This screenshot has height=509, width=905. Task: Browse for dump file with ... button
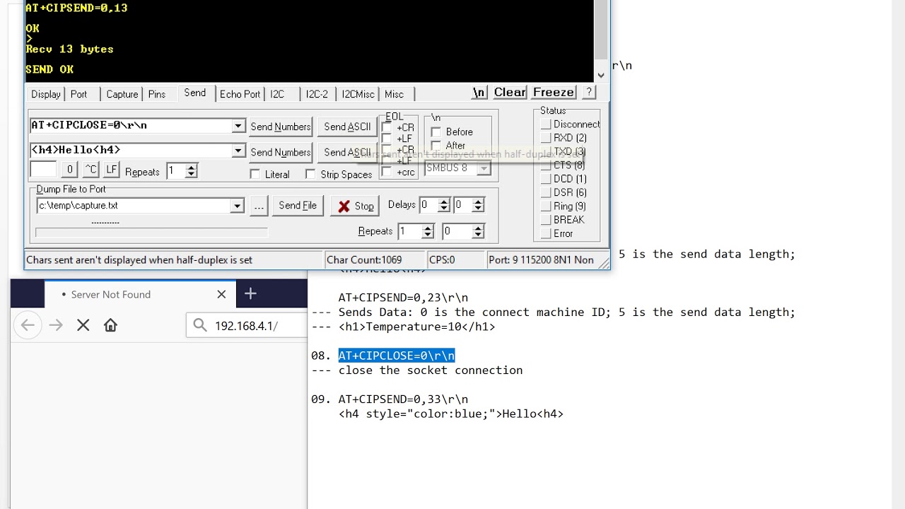[x=259, y=206]
